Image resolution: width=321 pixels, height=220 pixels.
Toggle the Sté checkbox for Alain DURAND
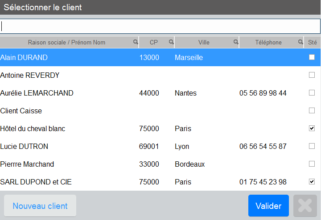pyautogui.click(x=312, y=57)
